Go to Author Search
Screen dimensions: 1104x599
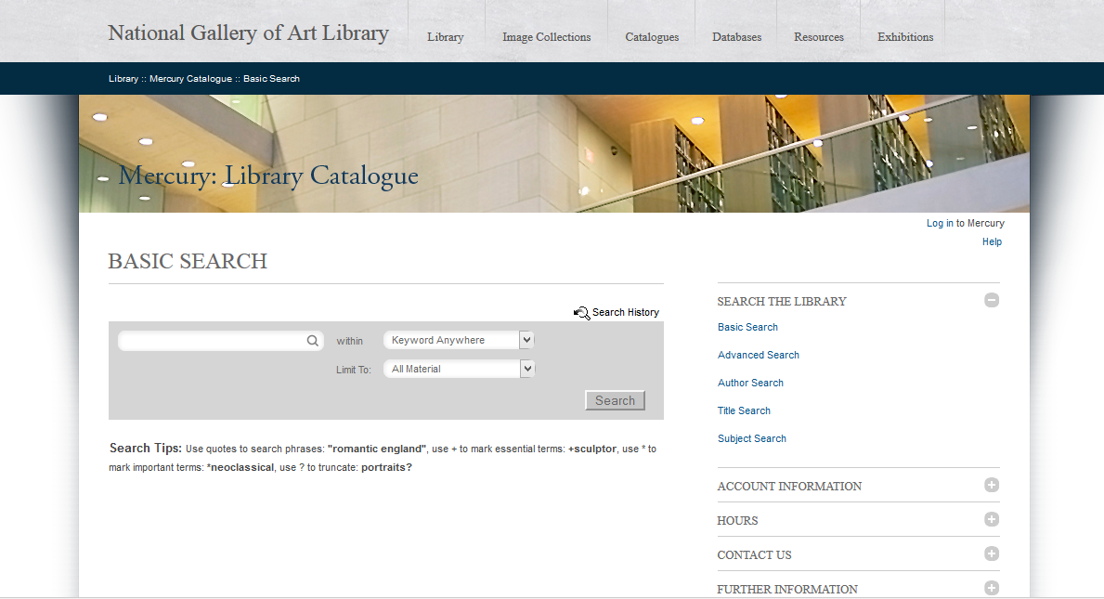pyautogui.click(x=750, y=383)
